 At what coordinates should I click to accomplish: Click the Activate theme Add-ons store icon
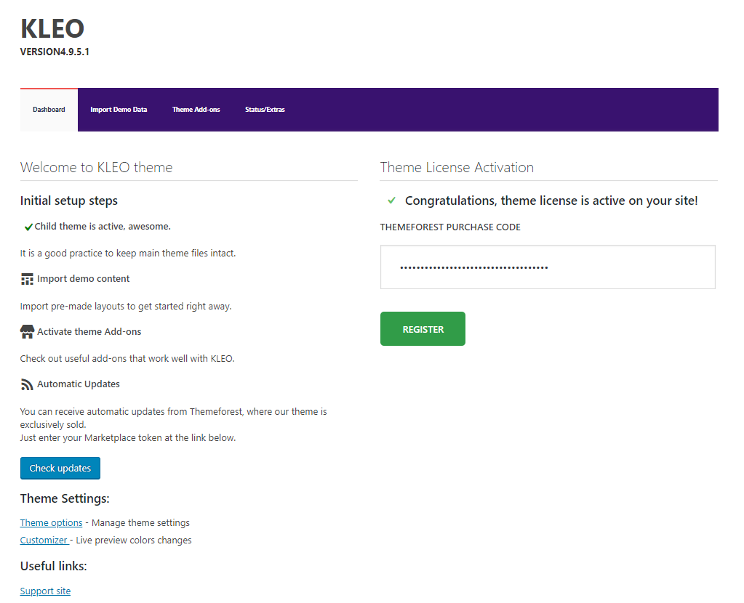coord(27,332)
